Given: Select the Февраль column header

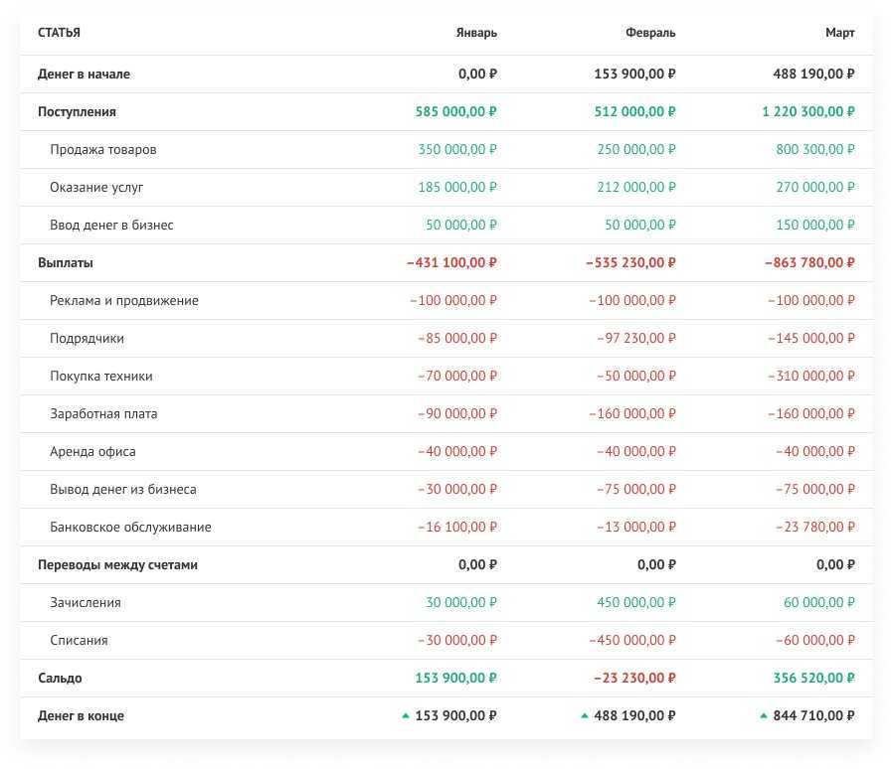Looking at the screenshot, I should click(x=650, y=33).
